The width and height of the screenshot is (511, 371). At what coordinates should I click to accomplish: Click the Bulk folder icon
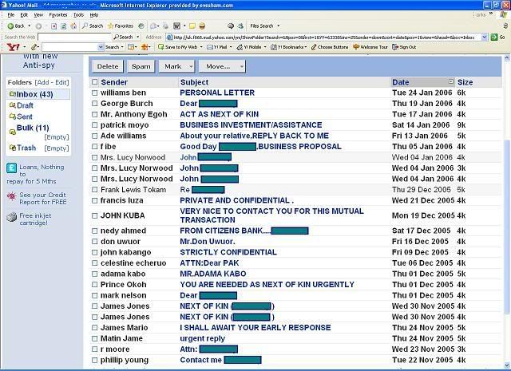13,132
